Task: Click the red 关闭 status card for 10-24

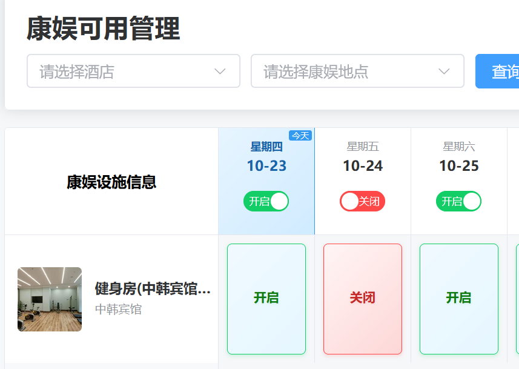Action: point(363,298)
